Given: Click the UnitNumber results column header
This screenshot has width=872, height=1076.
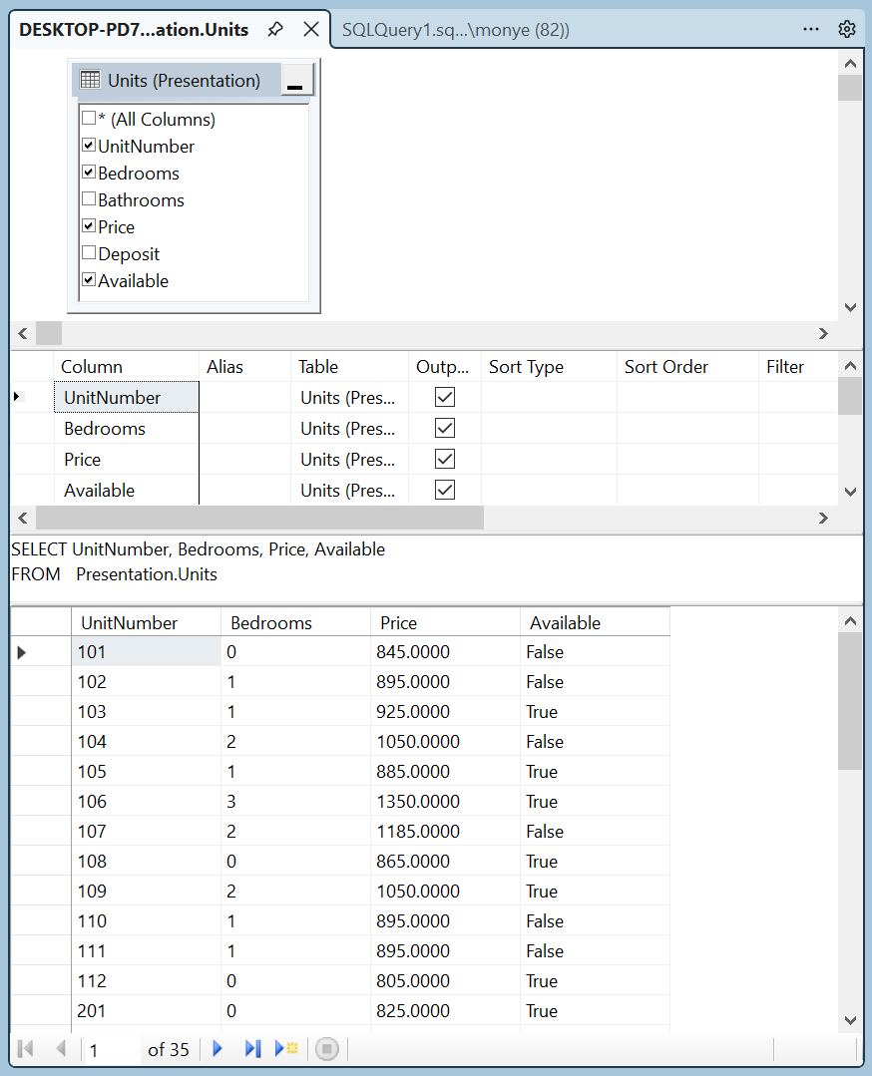Looking at the screenshot, I should [x=147, y=622].
